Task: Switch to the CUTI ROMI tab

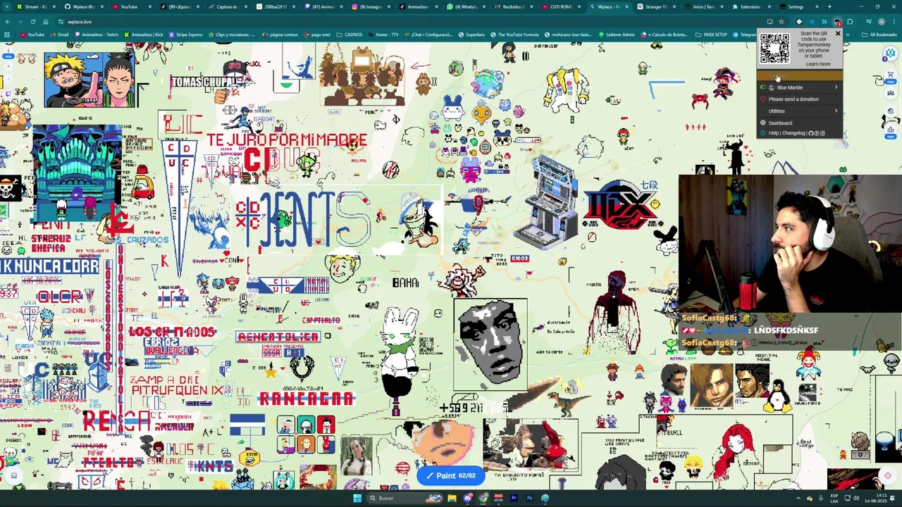Action: (x=560, y=6)
